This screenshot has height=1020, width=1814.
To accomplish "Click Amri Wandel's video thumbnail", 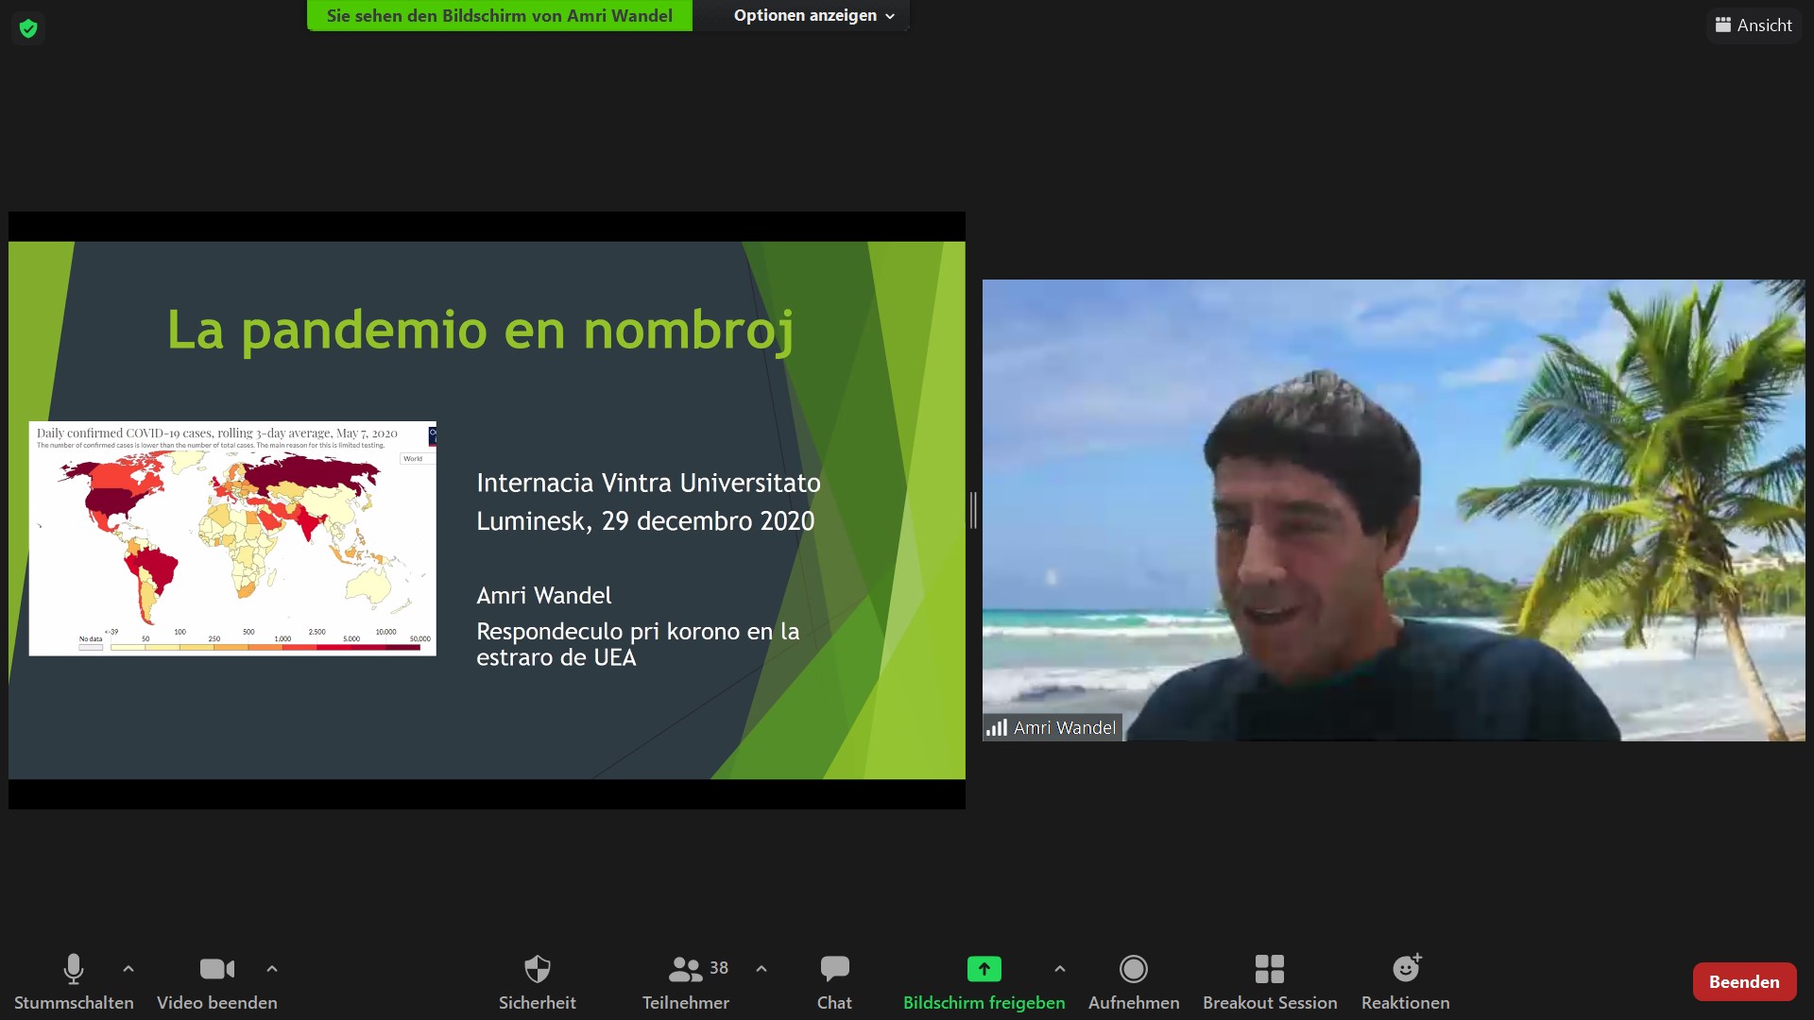I will click(1393, 510).
